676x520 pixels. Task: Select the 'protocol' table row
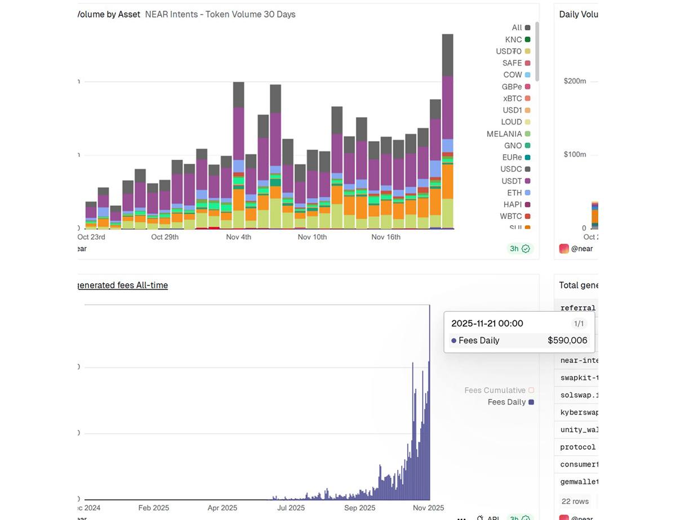[576, 447]
